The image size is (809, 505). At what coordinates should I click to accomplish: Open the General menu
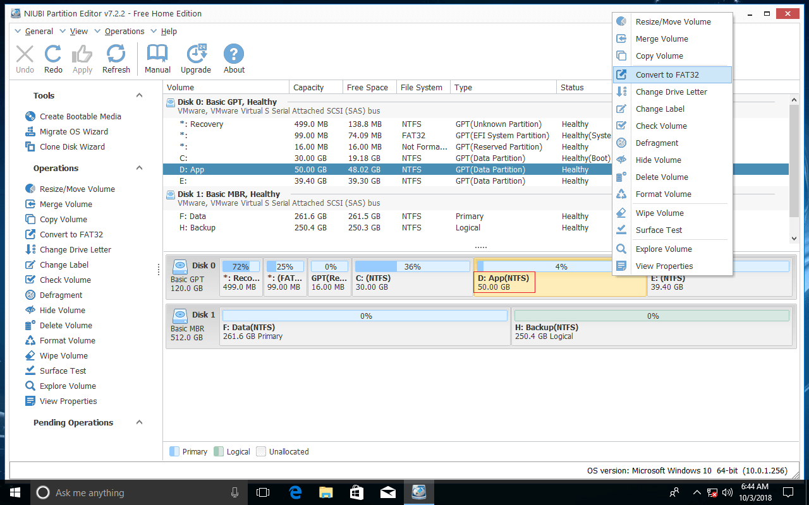point(39,31)
